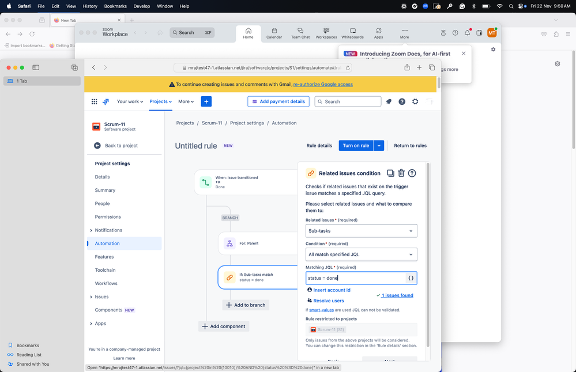The width and height of the screenshot is (576, 372).
Task: Open the Safari File menu
Action: click(x=41, y=6)
